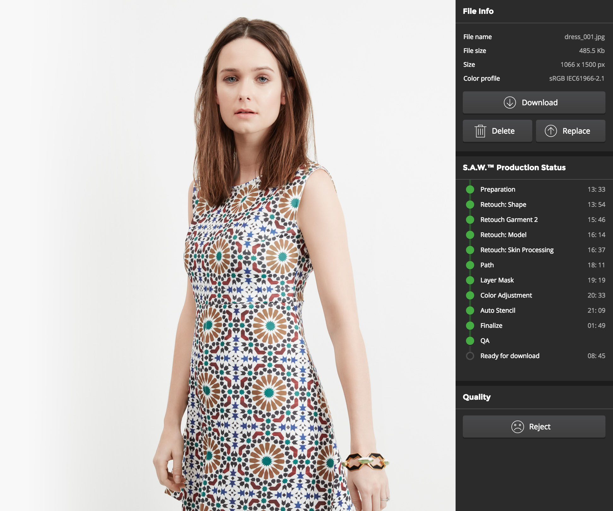Select the Layer Mask production step
The height and width of the screenshot is (511, 613).
tap(497, 280)
